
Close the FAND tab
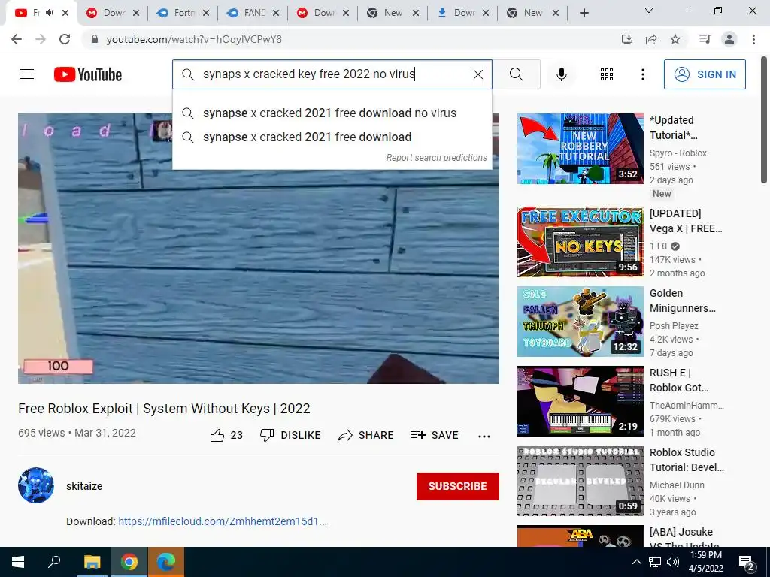tap(276, 14)
